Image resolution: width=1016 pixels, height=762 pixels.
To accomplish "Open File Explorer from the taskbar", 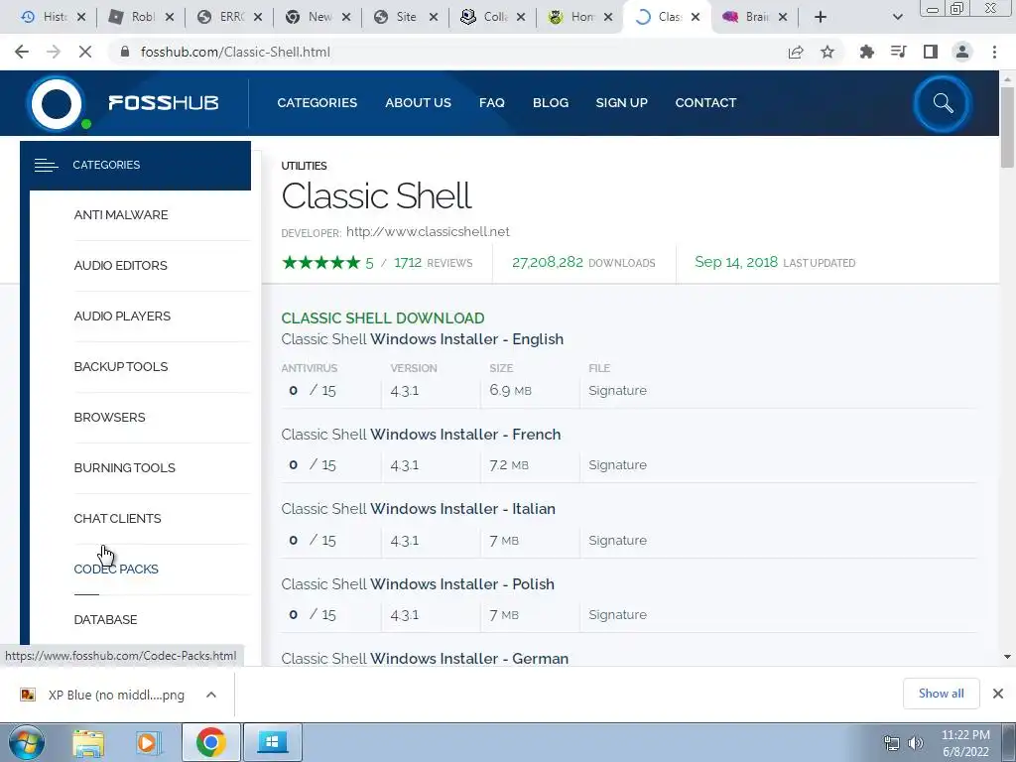I will (x=88, y=743).
